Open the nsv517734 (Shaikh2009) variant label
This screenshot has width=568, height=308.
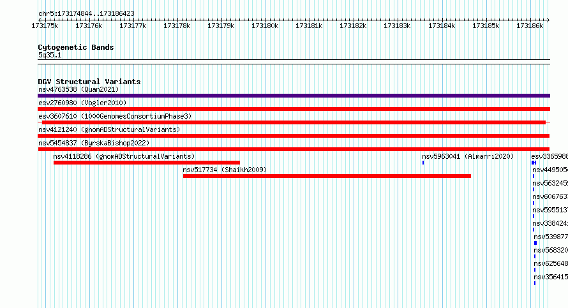225,170
